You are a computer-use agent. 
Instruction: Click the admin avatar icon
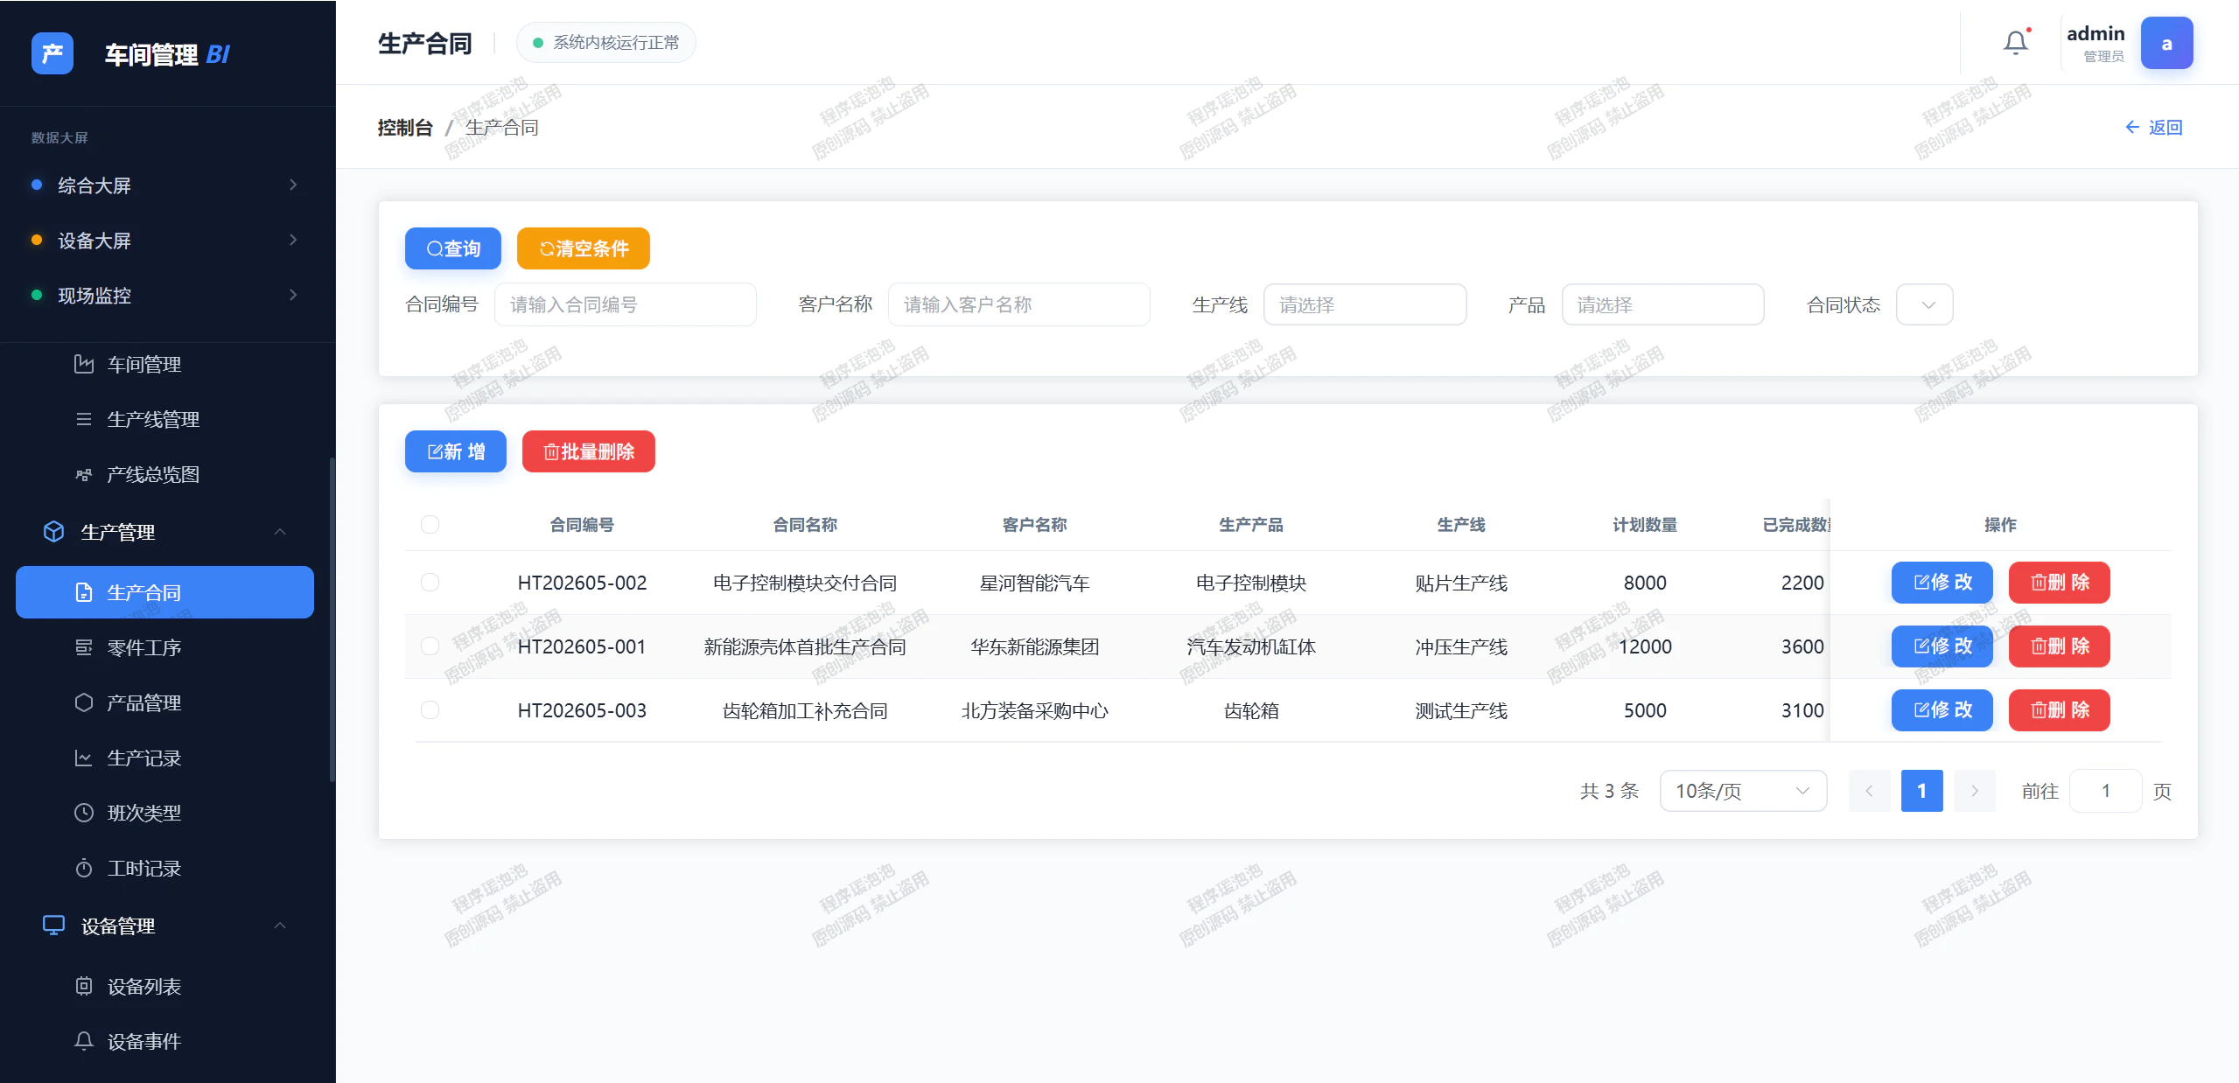2166,43
